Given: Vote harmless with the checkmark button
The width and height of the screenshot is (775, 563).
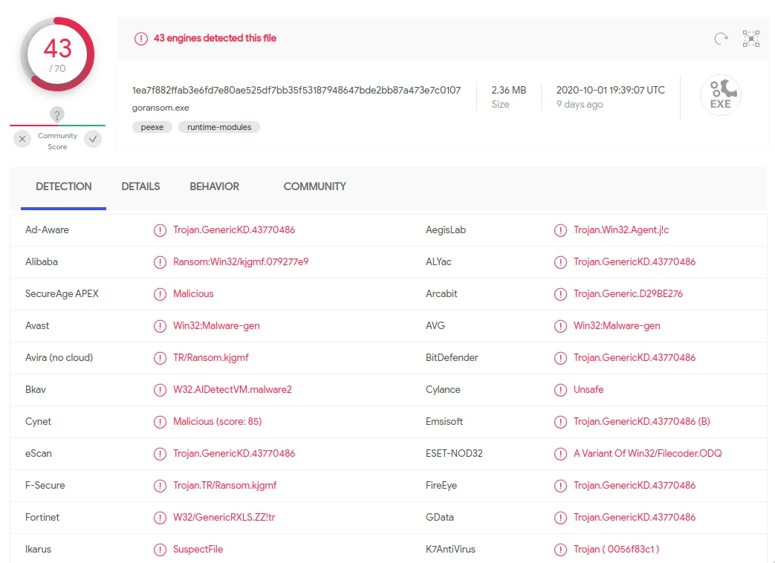Looking at the screenshot, I should click(x=93, y=140).
